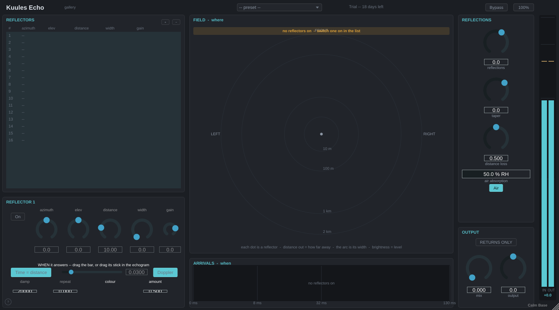The image size is (559, 310).
Task: Click the damp value field
Action: pos(25,291)
